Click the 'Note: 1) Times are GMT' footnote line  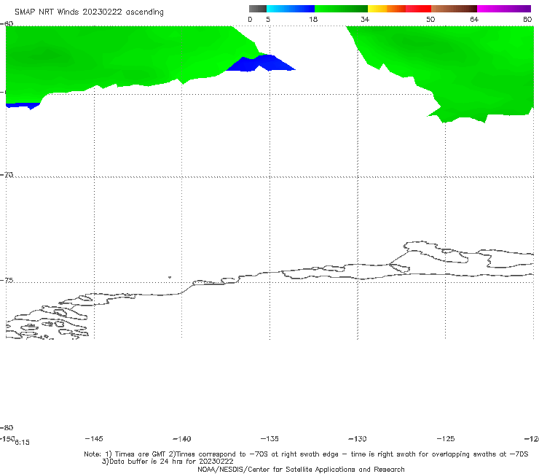click(x=306, y=454)
